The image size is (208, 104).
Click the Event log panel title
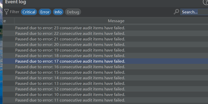[15, 2]
